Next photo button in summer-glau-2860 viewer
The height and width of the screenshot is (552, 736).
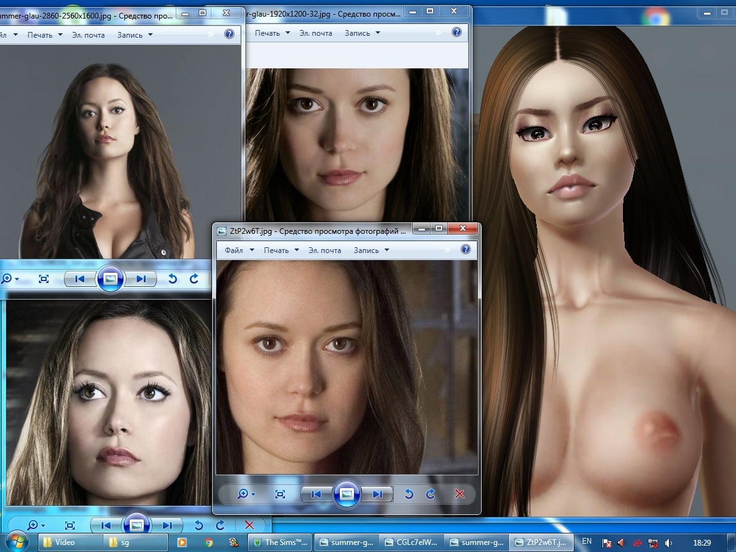pyautogui.click(x=141, y=279)
